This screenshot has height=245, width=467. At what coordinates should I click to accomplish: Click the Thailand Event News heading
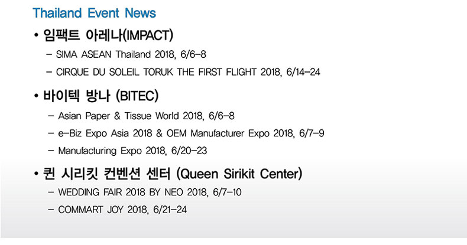coord(94,13)
